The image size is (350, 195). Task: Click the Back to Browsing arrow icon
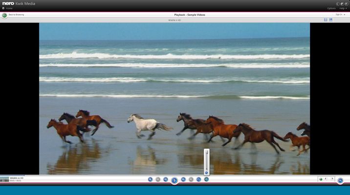pos(4,15)
